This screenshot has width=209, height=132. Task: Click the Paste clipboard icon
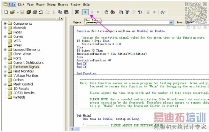pos(66,12)
